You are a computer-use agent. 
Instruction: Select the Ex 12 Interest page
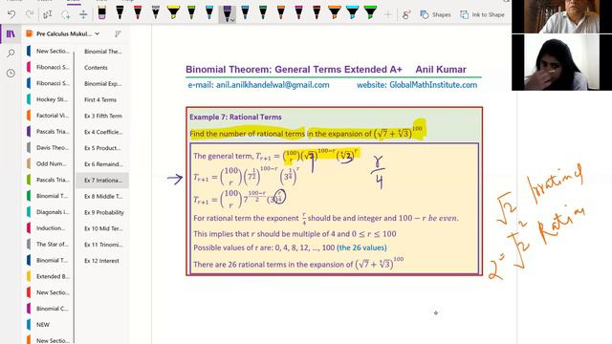pyautogui.click(x=102, y=261)
